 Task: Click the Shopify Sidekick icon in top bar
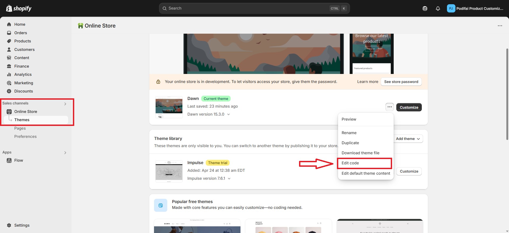pos(425,8)
